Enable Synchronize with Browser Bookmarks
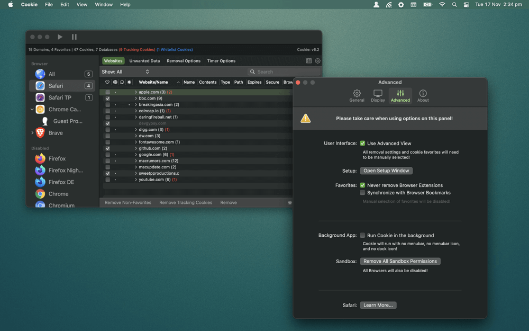The height and width of the screenshot is (331, 529). click(x=362, y=193)
